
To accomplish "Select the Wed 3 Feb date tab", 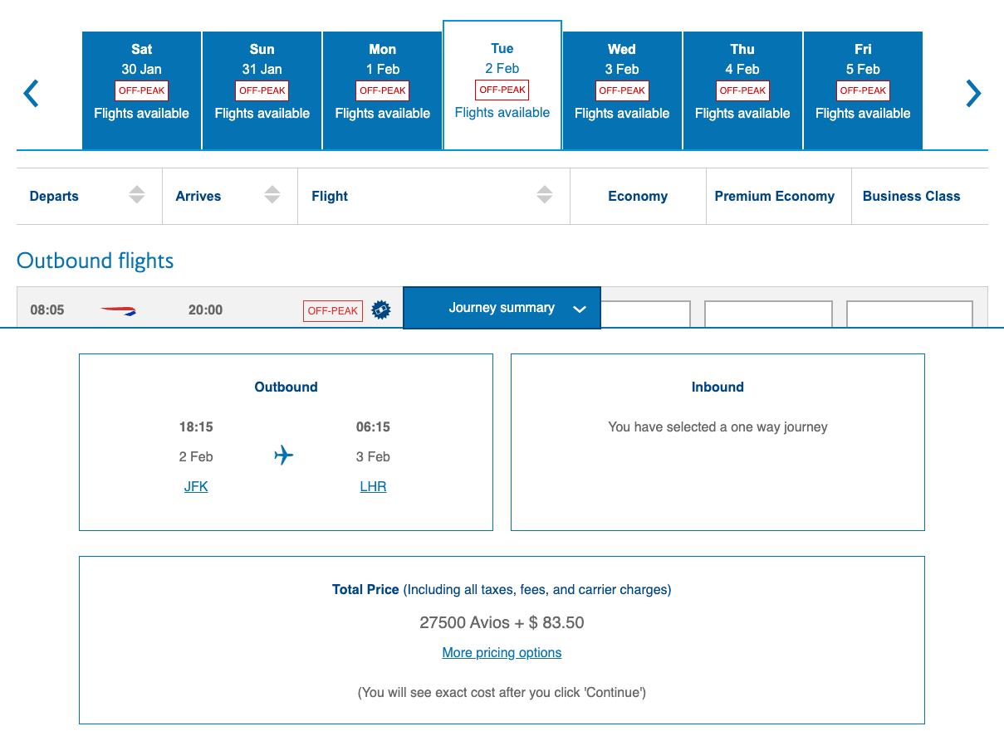I will click(x=621, y=90).
